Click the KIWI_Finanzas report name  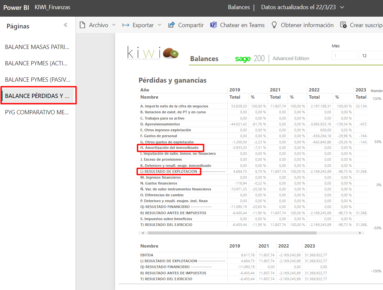(52, 7)
